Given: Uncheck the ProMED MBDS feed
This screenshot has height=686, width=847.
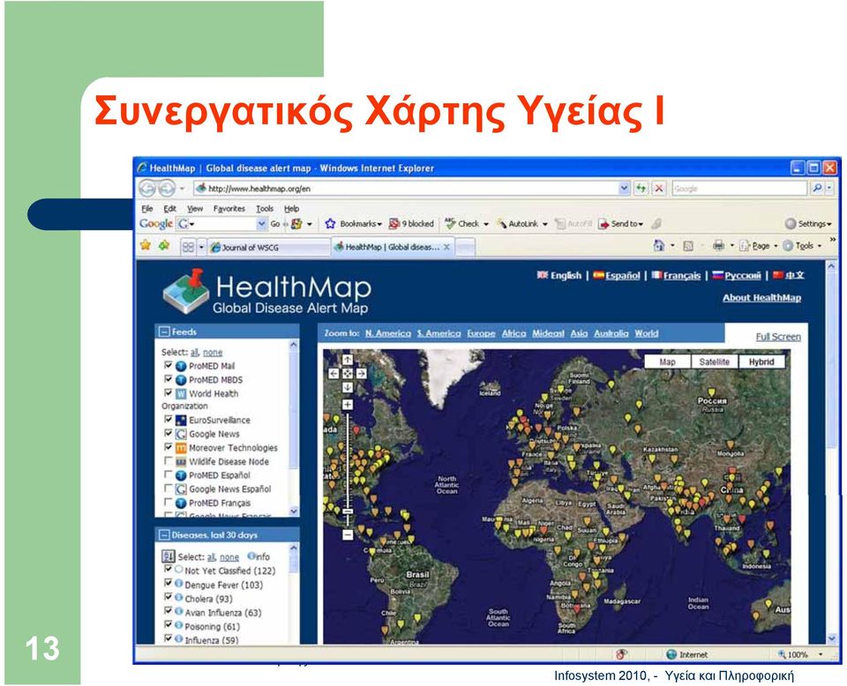Looking at the screenshot, I should click(x=168, y=379).
